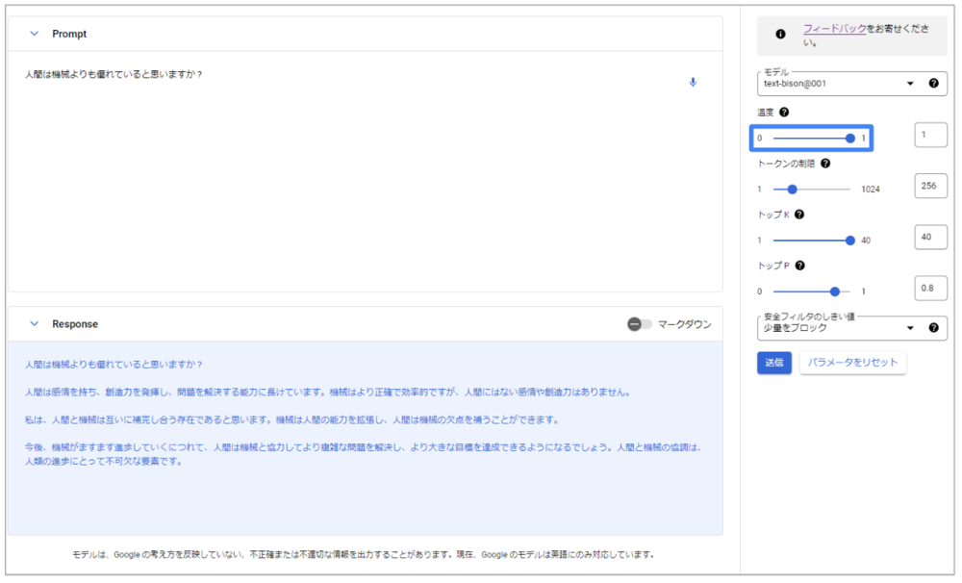The height and width of the screenshot is (583, 962).
Task: Click the help icon beside トップ P
Action: [x=799, y=266]
